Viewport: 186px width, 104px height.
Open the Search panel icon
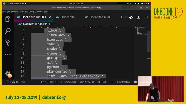(8, 31)
